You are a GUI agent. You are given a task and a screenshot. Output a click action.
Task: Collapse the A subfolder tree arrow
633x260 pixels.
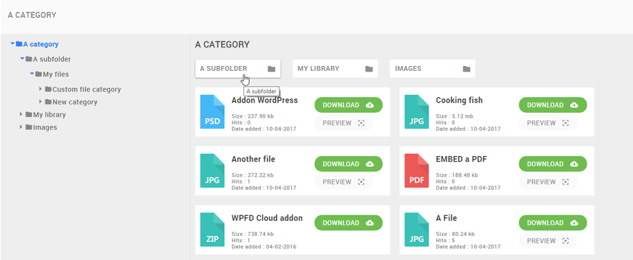click(x=22, y=59)
